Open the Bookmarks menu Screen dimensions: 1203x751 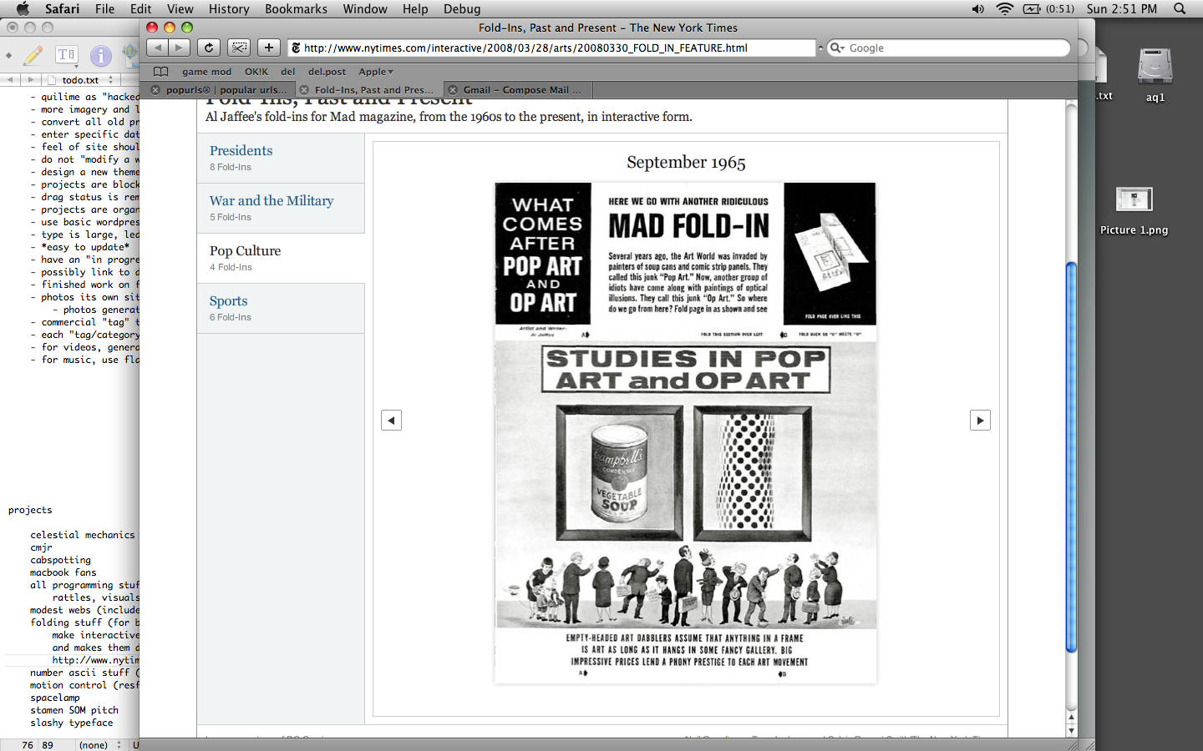(296, 8)
